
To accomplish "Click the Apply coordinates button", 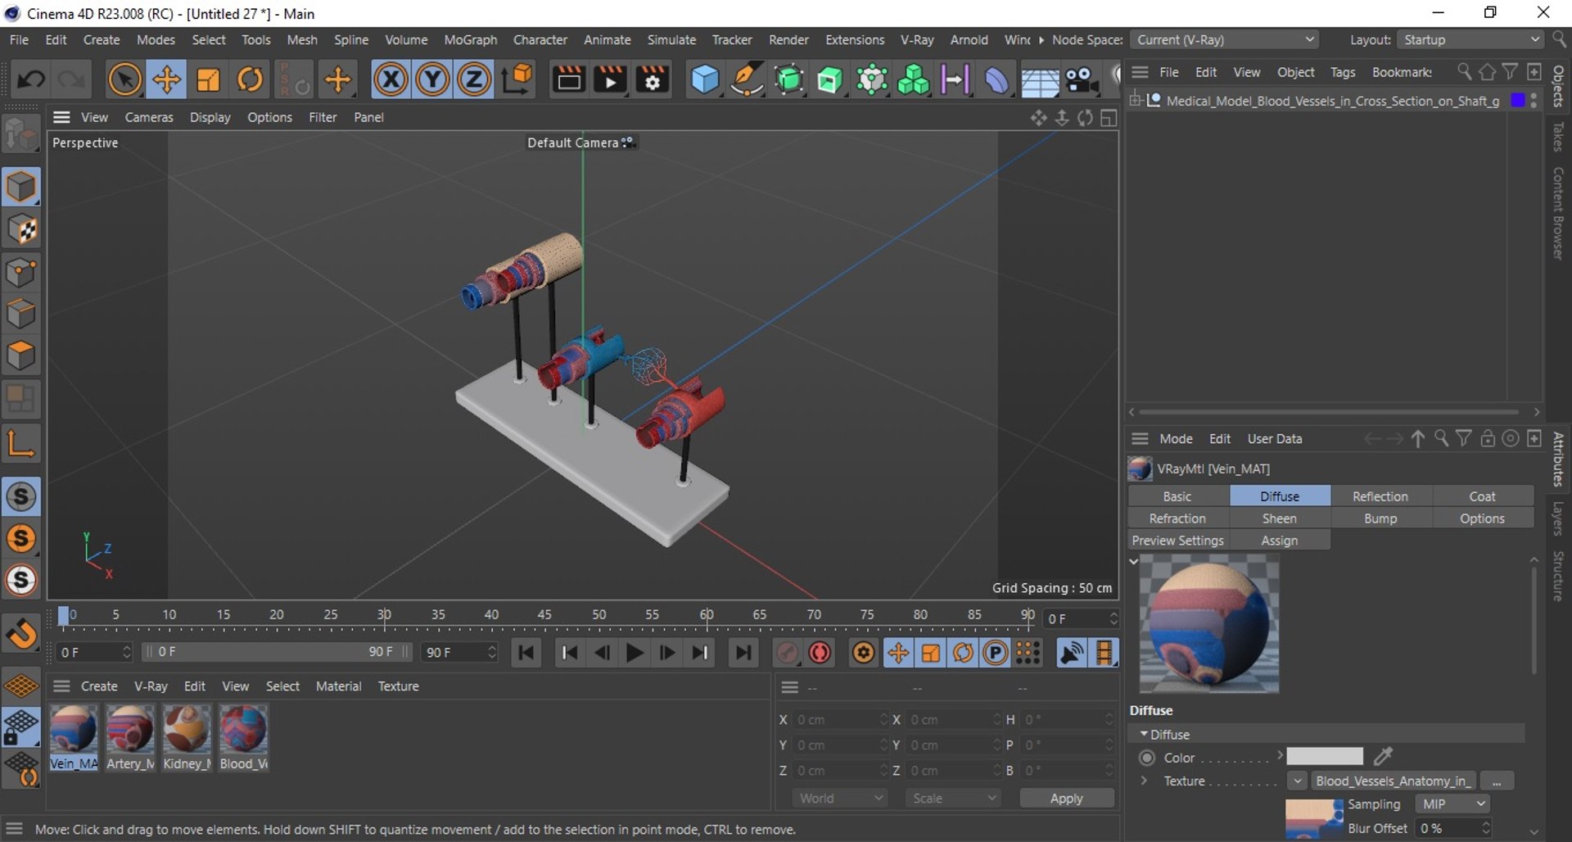I will tap(1066, 798).
